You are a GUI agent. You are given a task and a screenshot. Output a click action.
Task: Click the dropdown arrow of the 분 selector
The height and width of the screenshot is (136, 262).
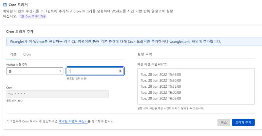click(x=60, y=71)
